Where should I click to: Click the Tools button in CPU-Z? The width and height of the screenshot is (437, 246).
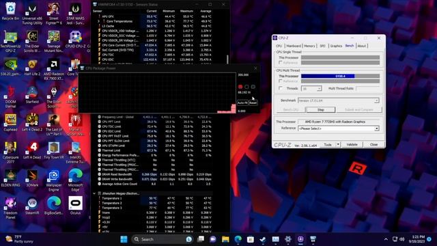[328, 144]
